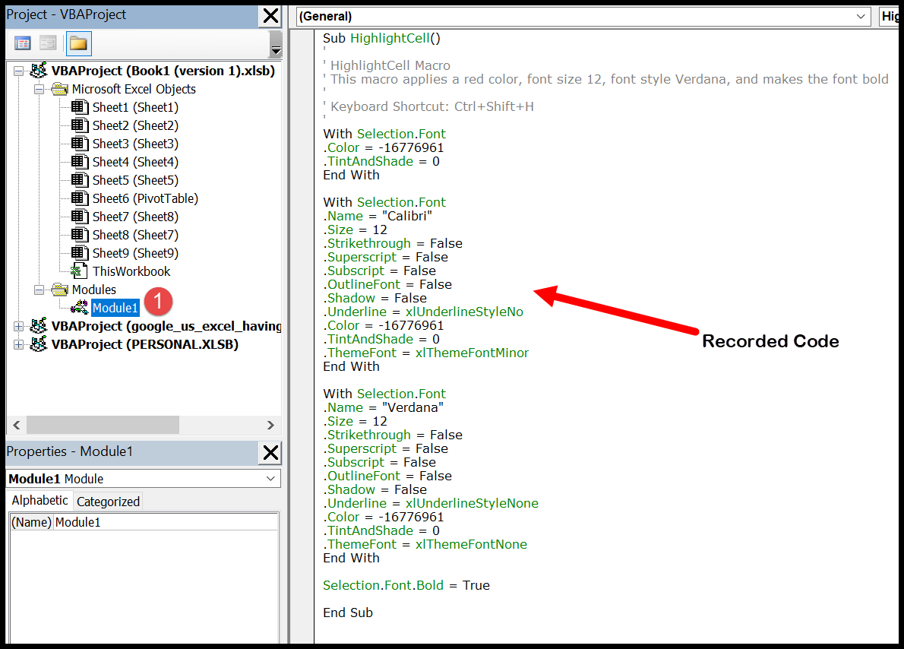This screenshot has width=904, height=649.
Task: Click the View Object icon in Project panel
Action: pos(47,43)
